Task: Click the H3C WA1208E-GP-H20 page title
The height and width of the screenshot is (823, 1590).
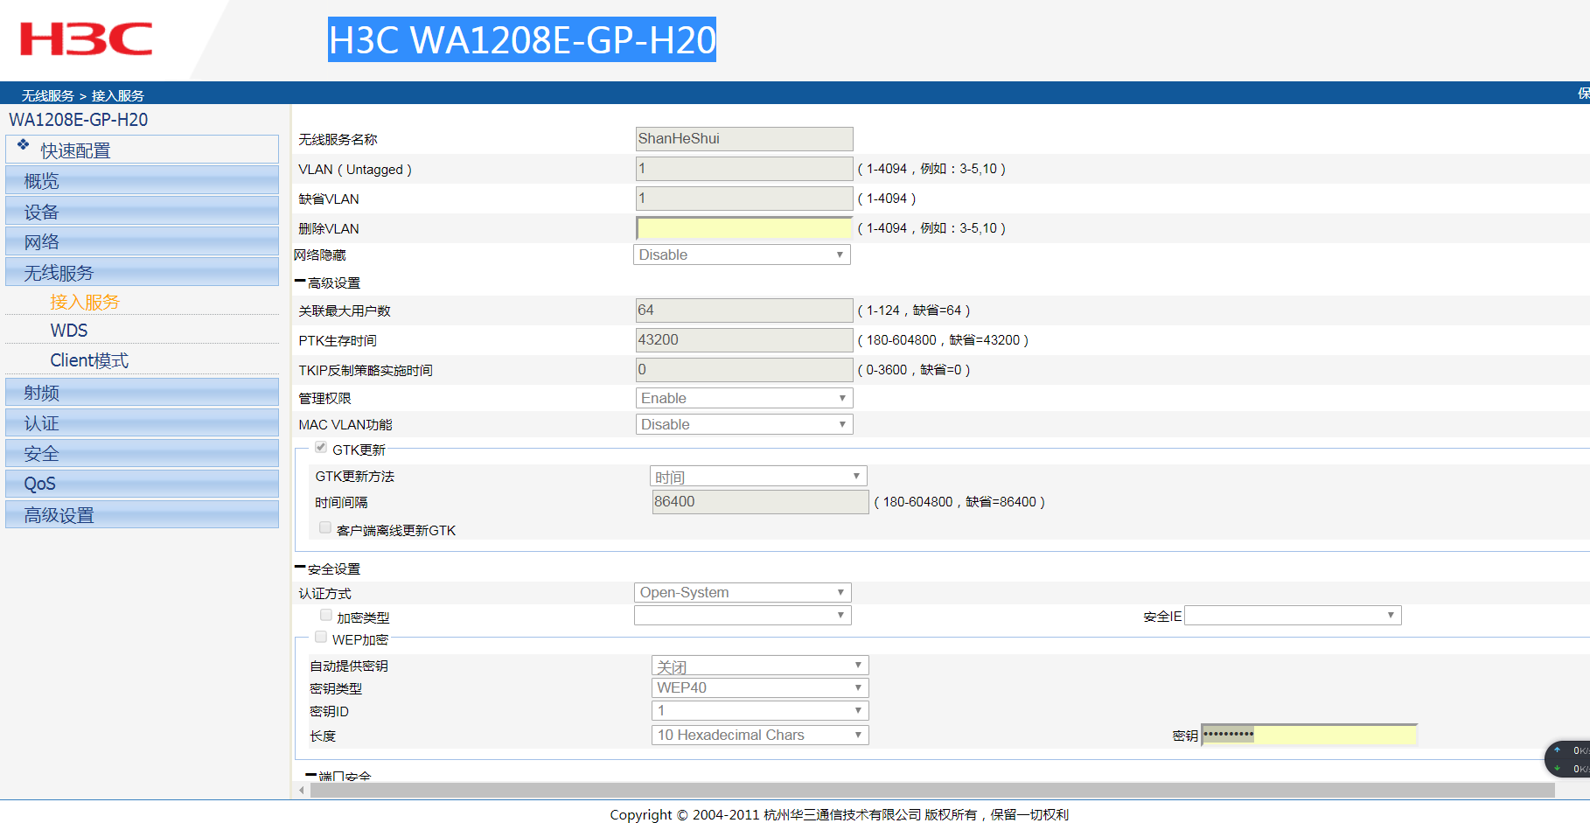Action: click(522, 39)
